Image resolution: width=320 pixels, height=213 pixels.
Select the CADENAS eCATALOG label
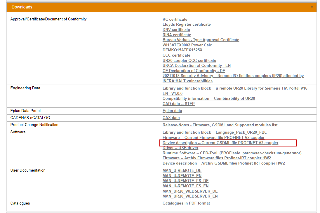click(30, 118)
